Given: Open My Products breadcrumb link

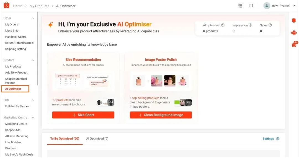Looking at the screenshot, I should pos(39,6).
